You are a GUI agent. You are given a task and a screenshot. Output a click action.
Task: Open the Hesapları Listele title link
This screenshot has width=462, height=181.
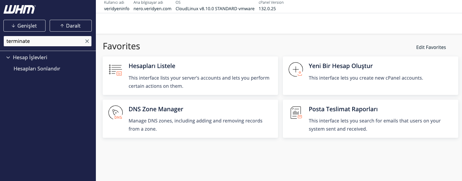pos(152,66)
